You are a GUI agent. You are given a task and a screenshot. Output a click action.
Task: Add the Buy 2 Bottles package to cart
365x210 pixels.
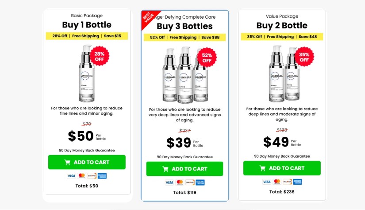pyautogui.click(x=282, y=168)
